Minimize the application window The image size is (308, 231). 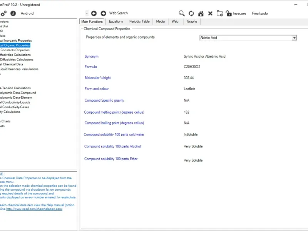296,5
